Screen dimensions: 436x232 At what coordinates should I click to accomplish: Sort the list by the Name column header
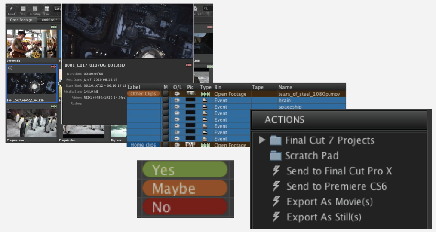point(286,87)
